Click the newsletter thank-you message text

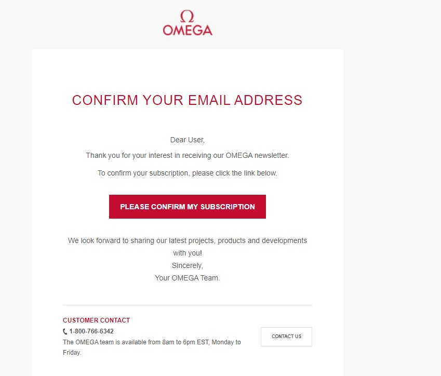(x=187, y=156)
